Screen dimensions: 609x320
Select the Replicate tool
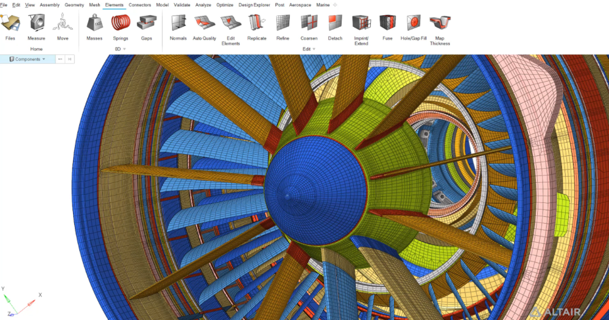tap(257, 26)
